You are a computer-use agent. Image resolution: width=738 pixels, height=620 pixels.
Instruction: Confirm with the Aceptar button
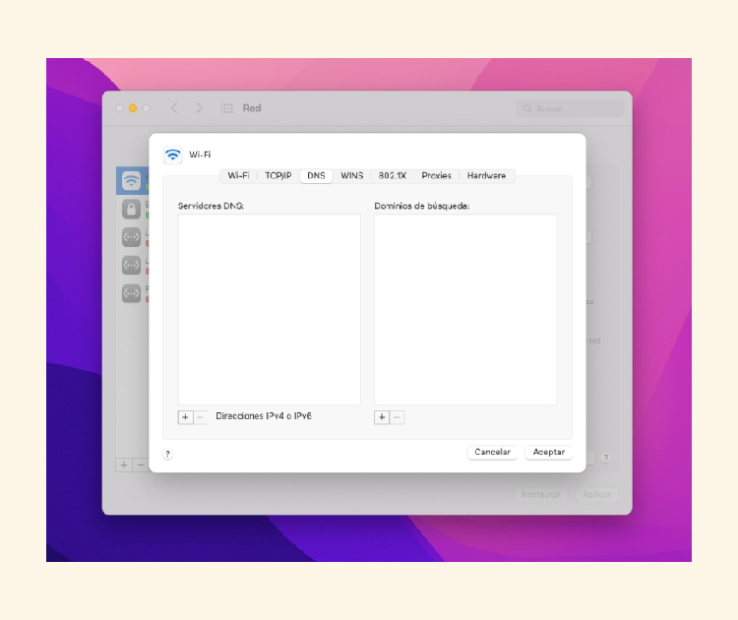point(549,452)
